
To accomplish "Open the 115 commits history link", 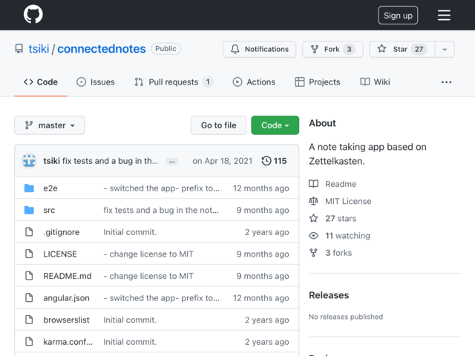I will (274, 161).
